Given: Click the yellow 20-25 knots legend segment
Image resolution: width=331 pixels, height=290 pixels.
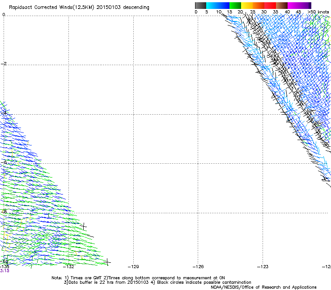Looking at the screenshot, I should tap(247, 5).
